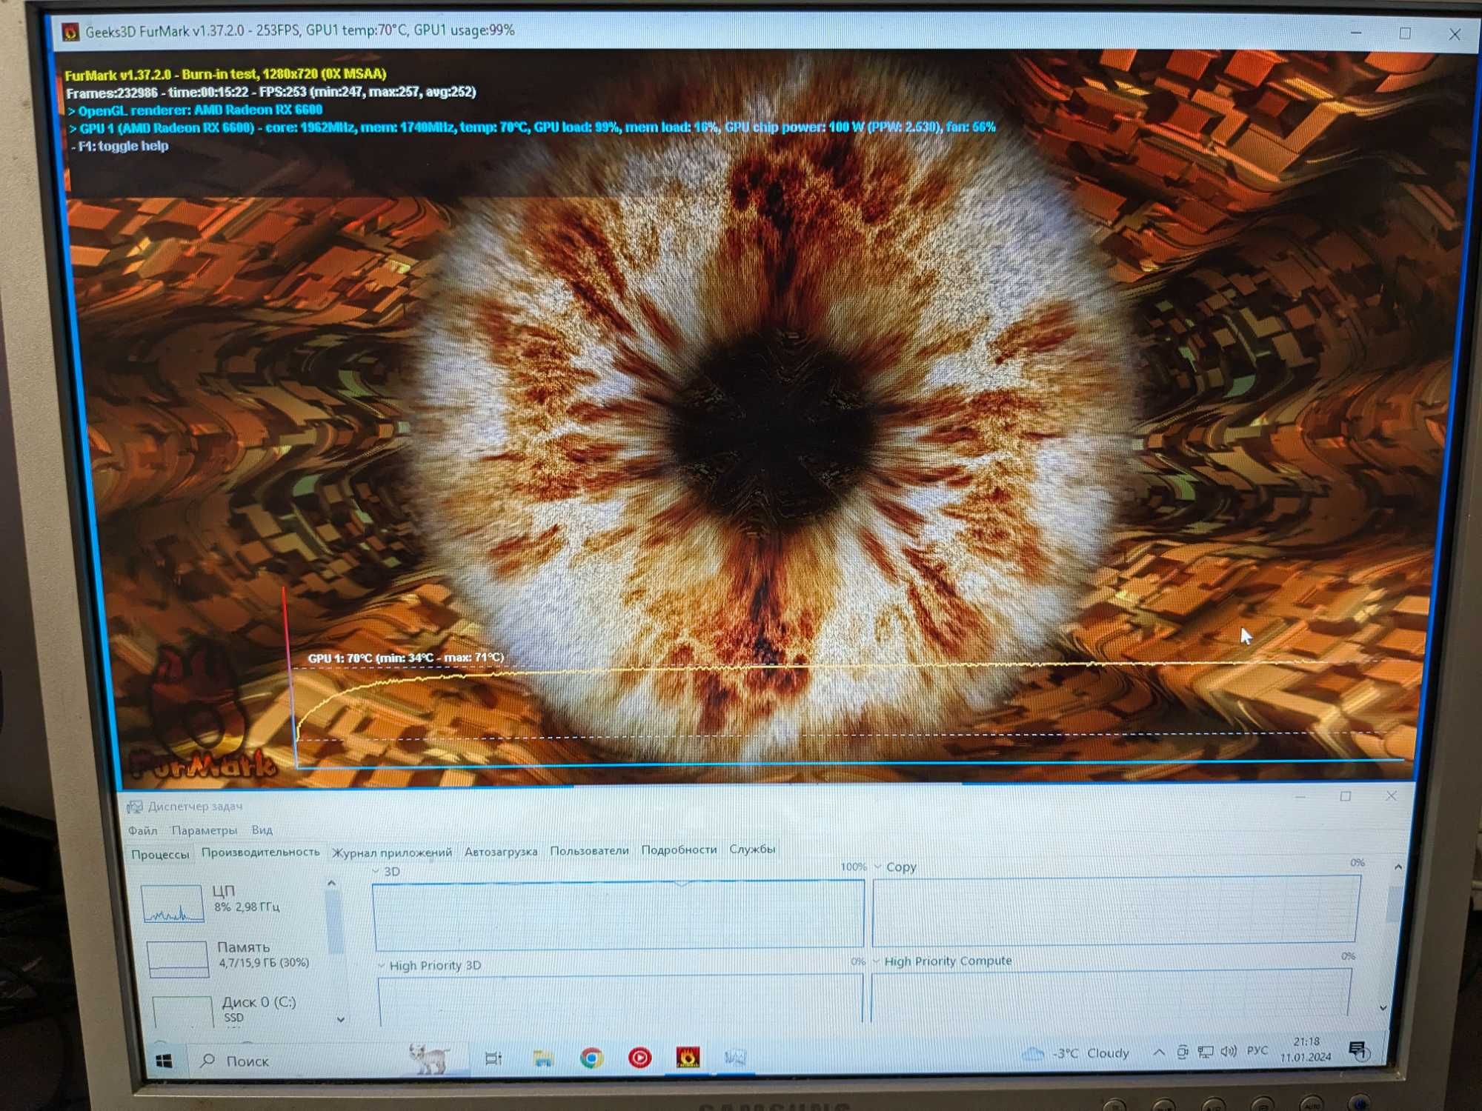The height and width of the screenshot is (1111, 1482).
Task: Switch to FurMark via its taskbar icon
Action: (688, 1056)
